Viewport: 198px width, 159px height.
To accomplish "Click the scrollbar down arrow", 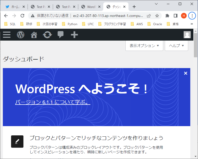I will click(x=196, y=156).
